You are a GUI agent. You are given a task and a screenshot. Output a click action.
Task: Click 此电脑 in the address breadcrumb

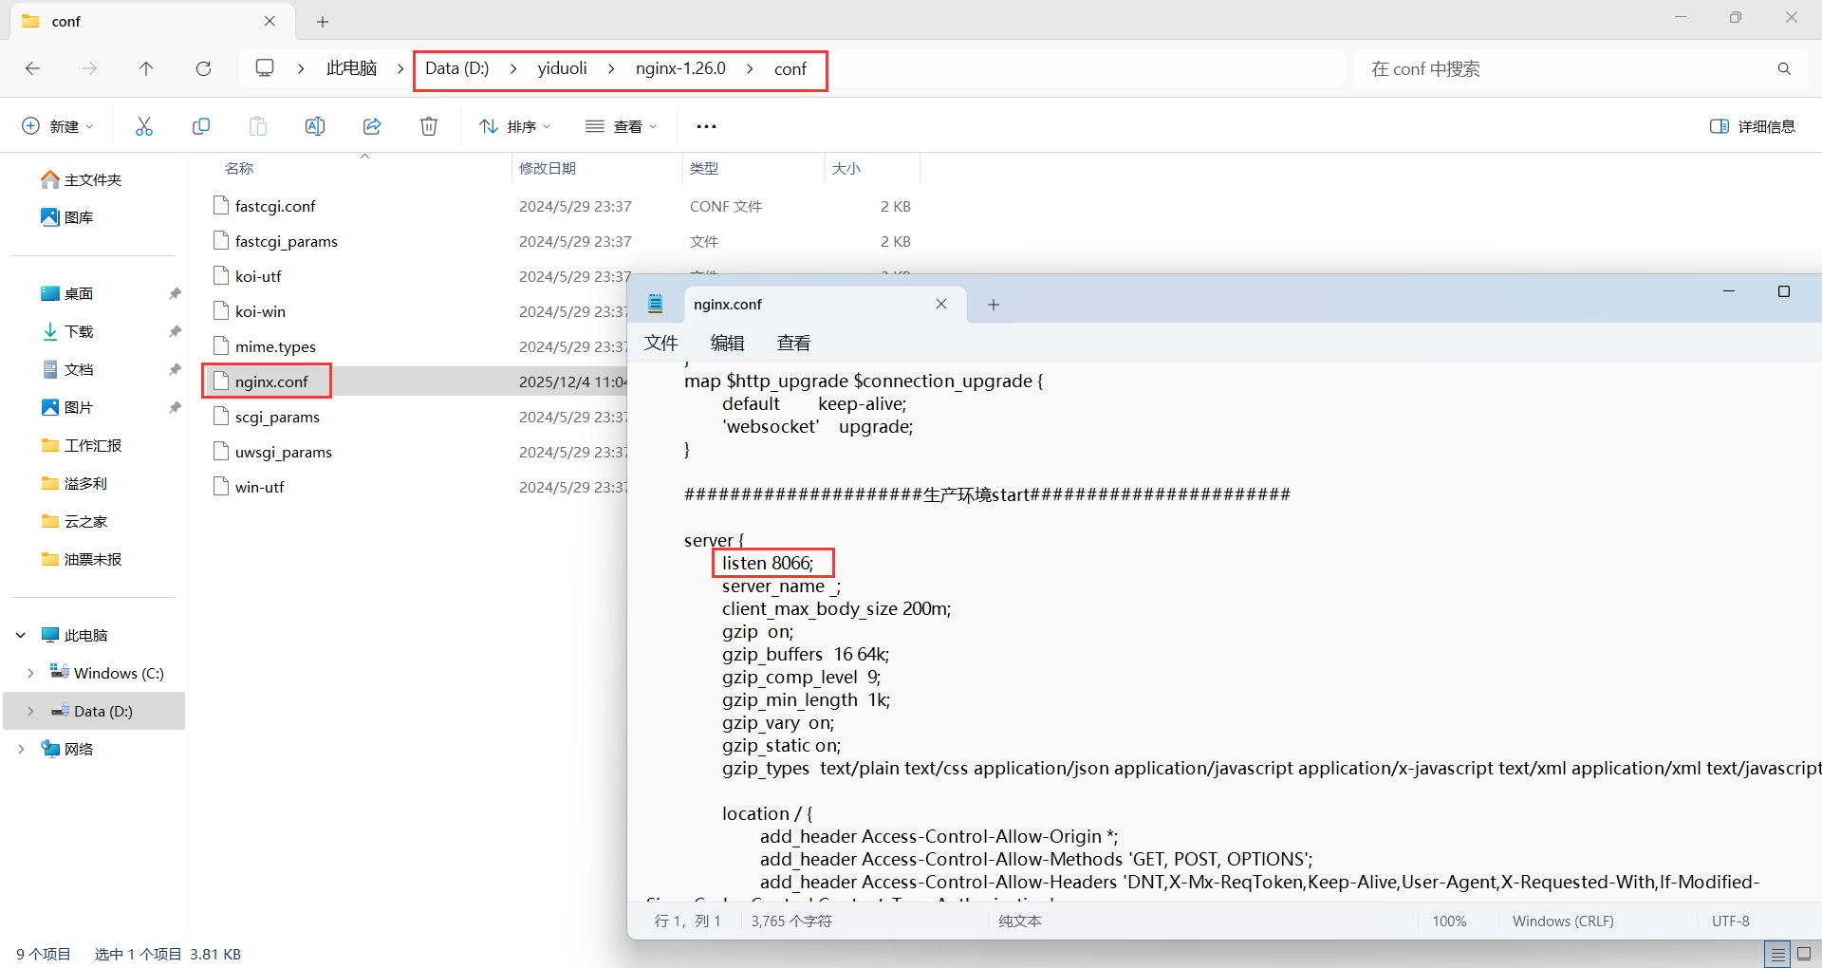(x=352, y=68)
